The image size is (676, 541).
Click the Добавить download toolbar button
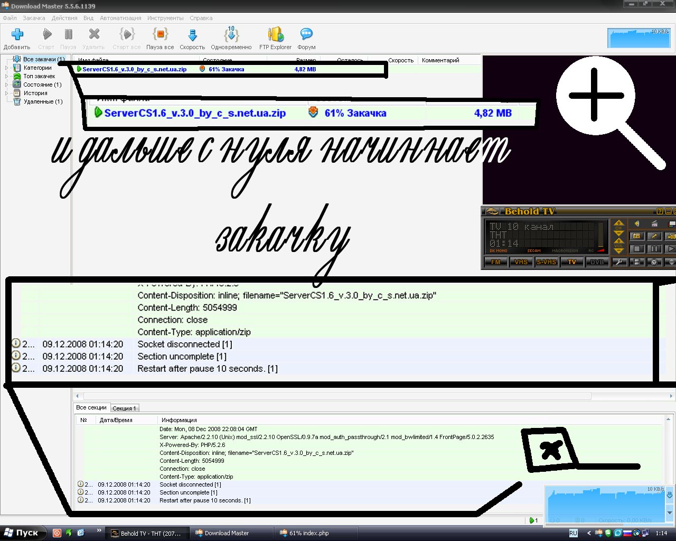coord(17,39)
